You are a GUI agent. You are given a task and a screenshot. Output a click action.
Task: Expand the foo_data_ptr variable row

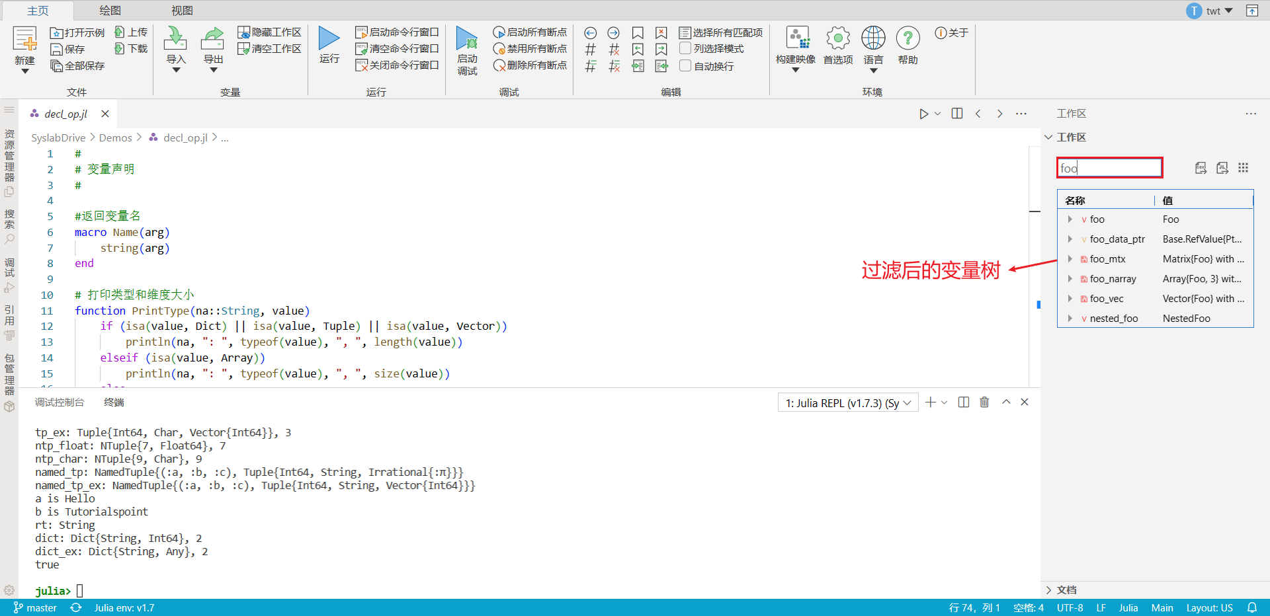click(x=1070, y=239)
